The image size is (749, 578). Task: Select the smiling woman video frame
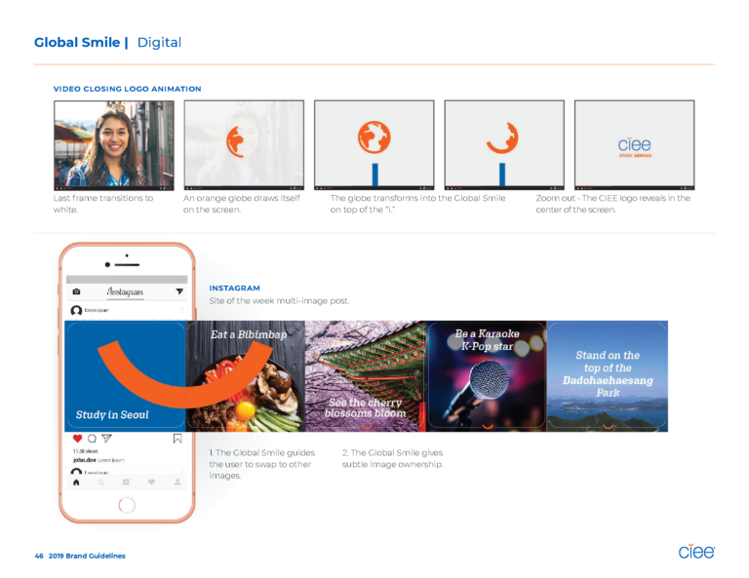coord(114,145)
